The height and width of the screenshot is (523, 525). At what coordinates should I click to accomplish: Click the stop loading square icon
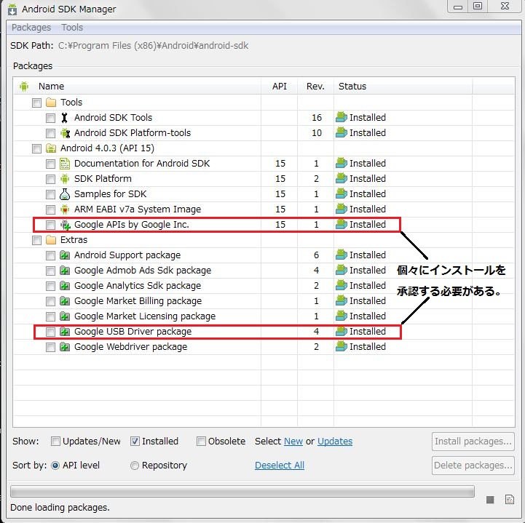[x=490, y=500]
